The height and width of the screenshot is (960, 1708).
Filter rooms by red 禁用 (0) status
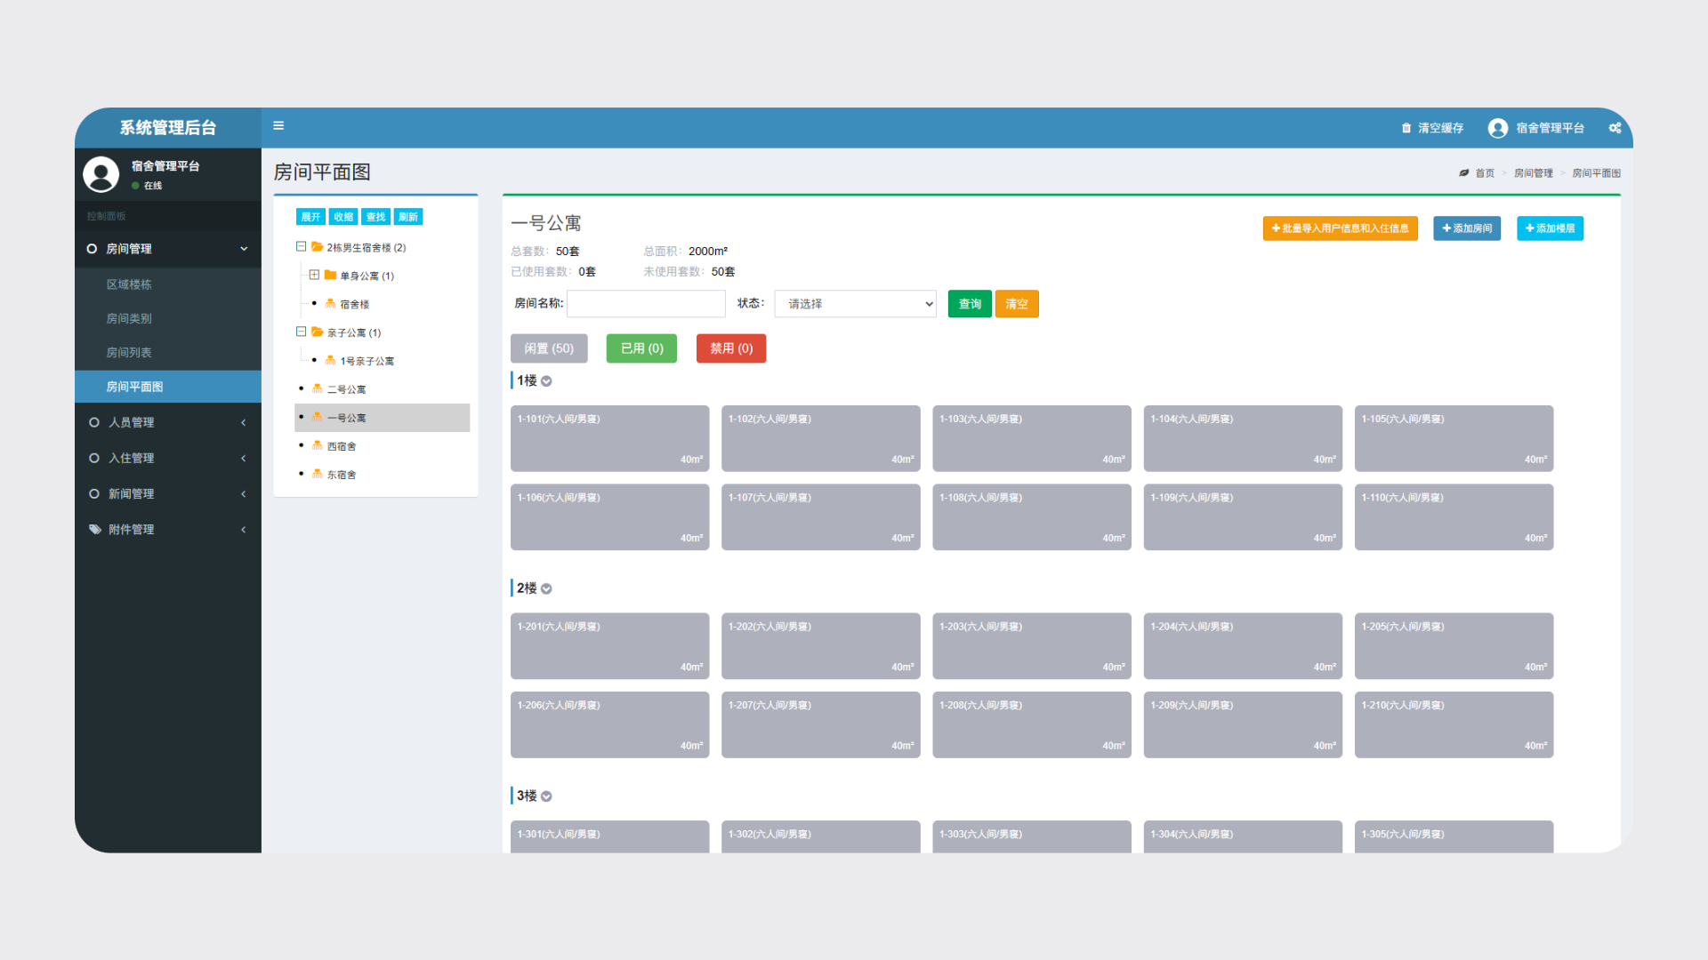click(730, 348)
